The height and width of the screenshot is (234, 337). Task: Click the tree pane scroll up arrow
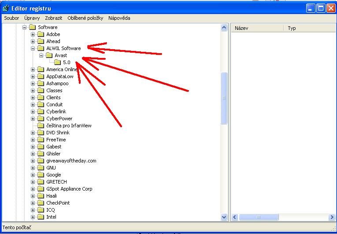(224, 28)
